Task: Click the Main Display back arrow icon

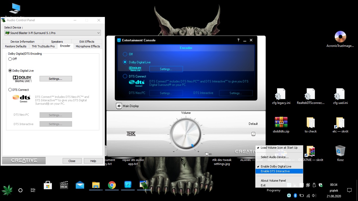Action: [x=119, y=106]
